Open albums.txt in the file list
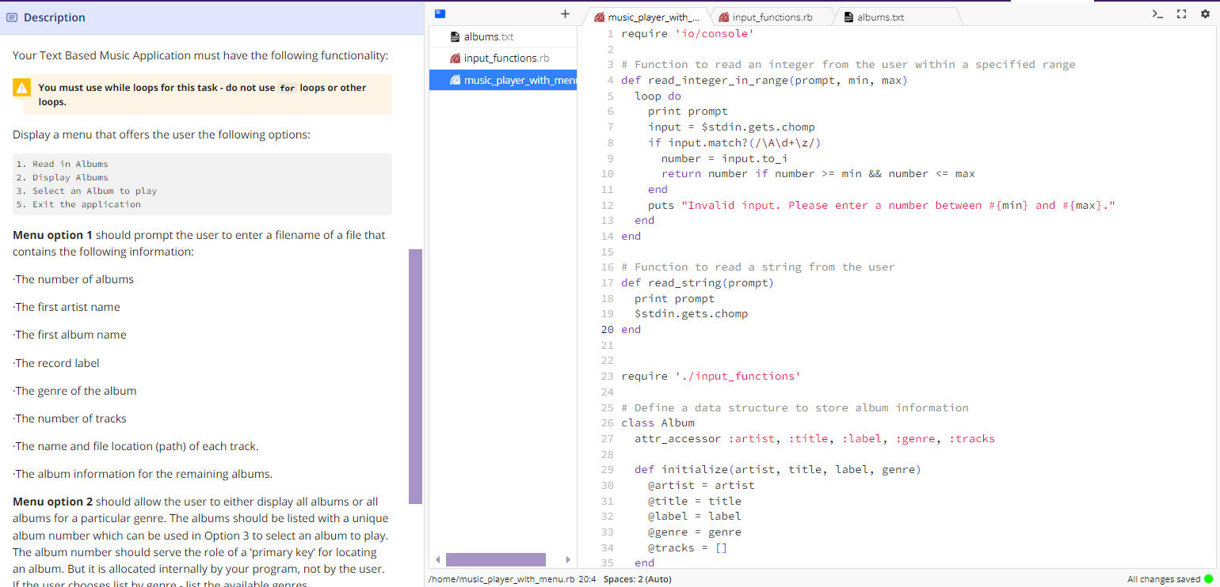The width and height of the screenshot is (1220, 587). point(503,36)
